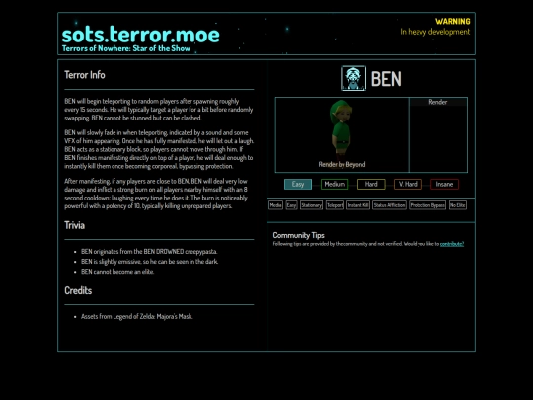Click trivia line 'BEN is slightly emissive'
This screenshot has width=533, height=400.
point(150,261)
